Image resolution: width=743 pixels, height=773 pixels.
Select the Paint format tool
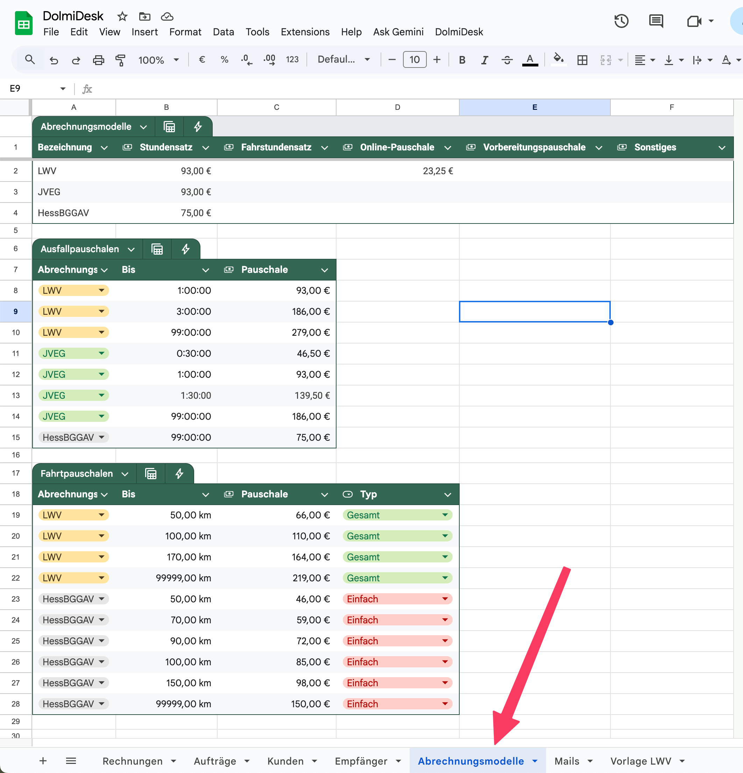[120, 60]
